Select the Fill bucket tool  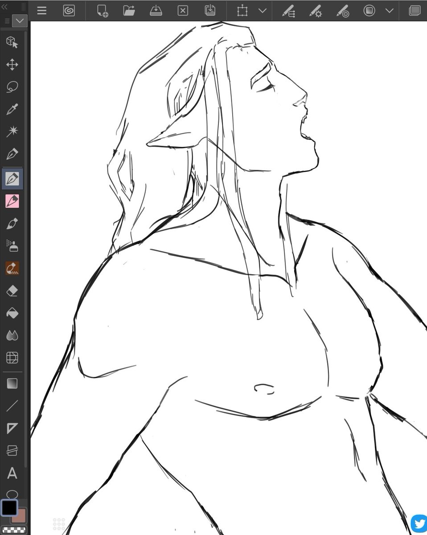[12, 313]
